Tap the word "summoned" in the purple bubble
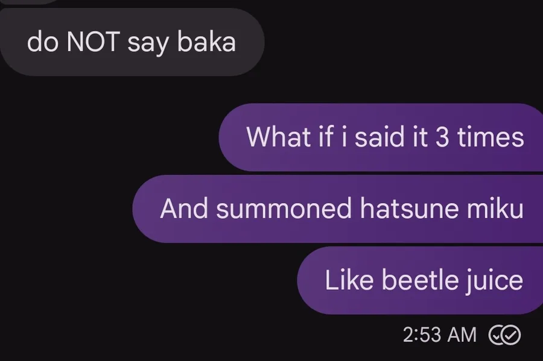The width and height of the screenshot is (543, 361). tap(284, 209)
